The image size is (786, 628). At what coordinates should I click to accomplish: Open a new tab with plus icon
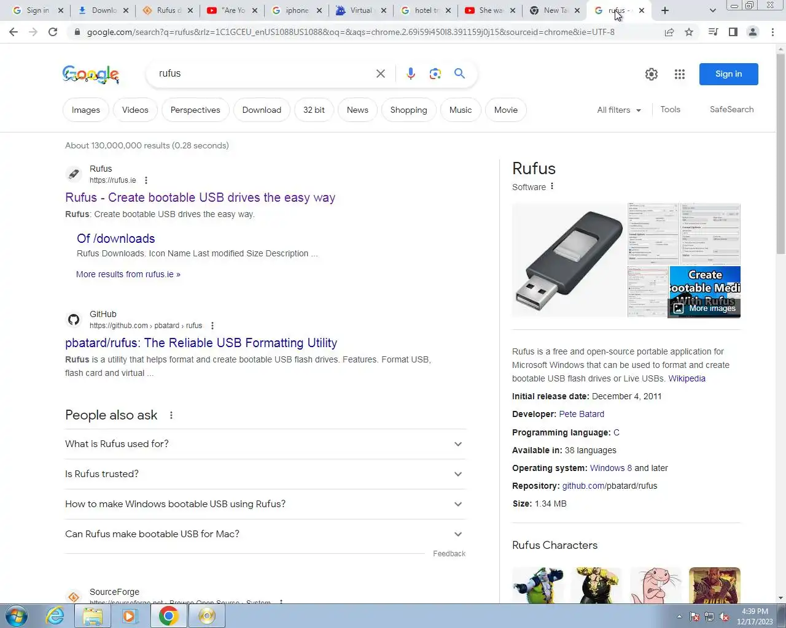tap(664, 10)
